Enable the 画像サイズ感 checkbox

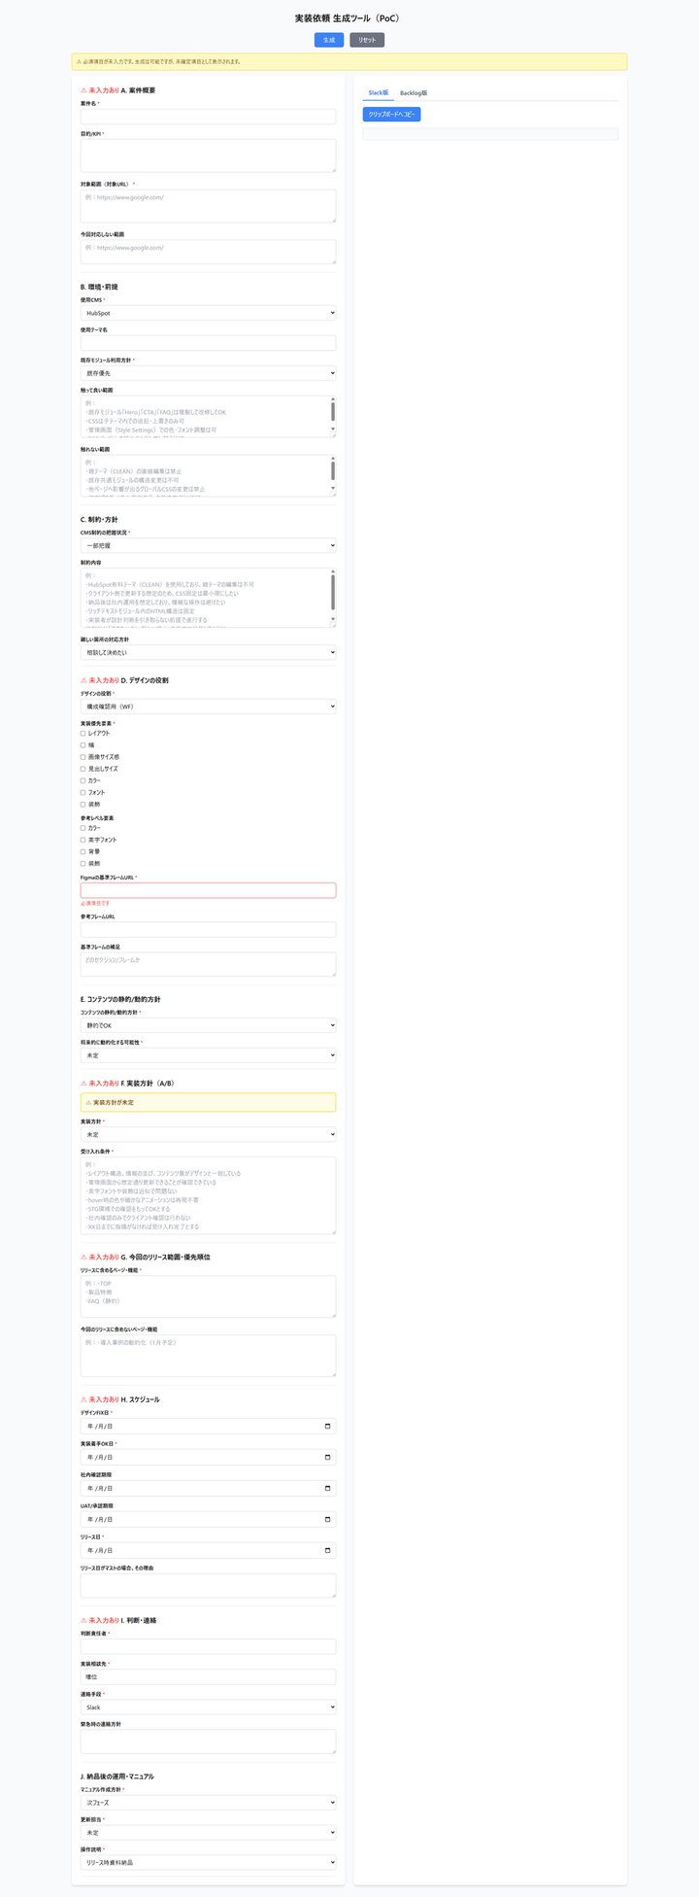click(83, 757)
